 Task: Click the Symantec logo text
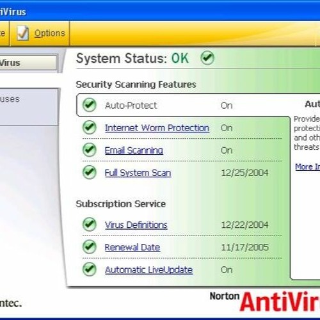tap(11, 303)
